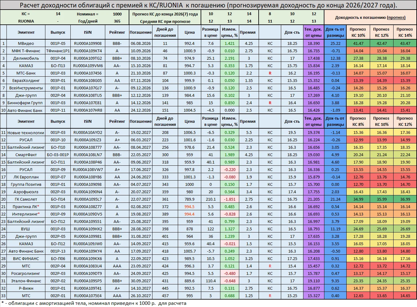This screenshot has width=417, height=307.
Task: Select the 365 days-per-year value cell
Action: [x=117, y=21]
